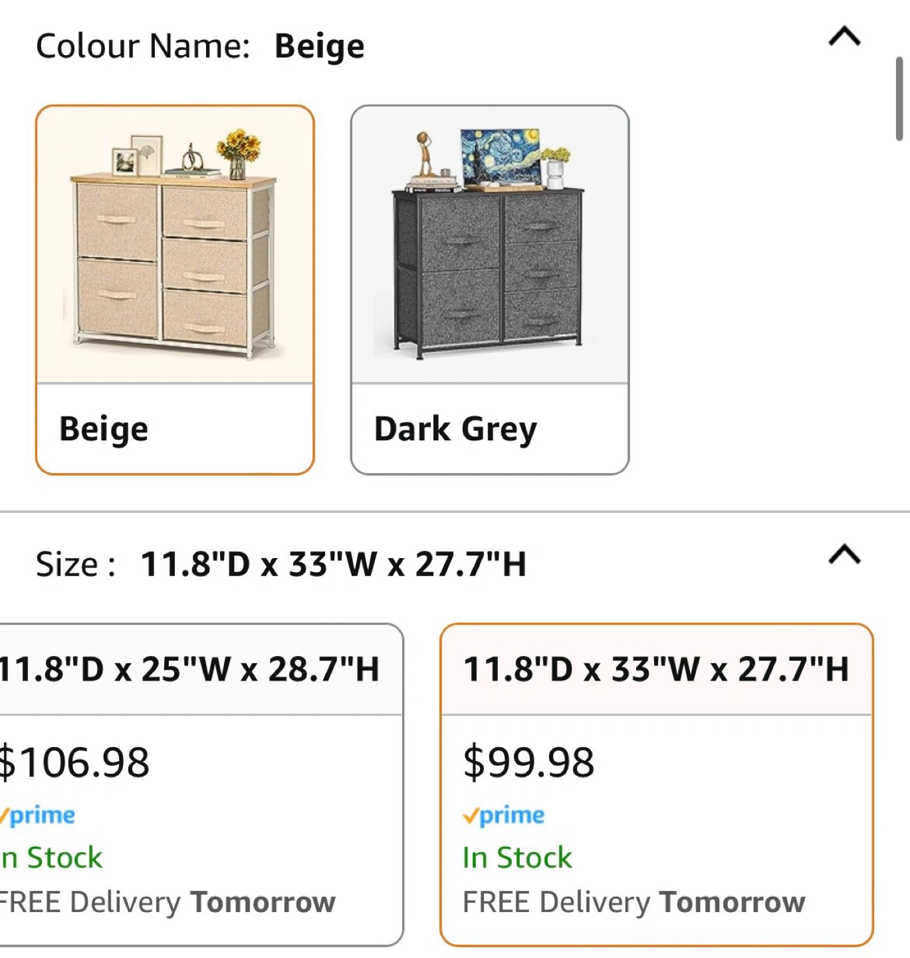Click In Stock in the $99.98 card
This screenshot has height=958, width=910.
pos(517,858)
